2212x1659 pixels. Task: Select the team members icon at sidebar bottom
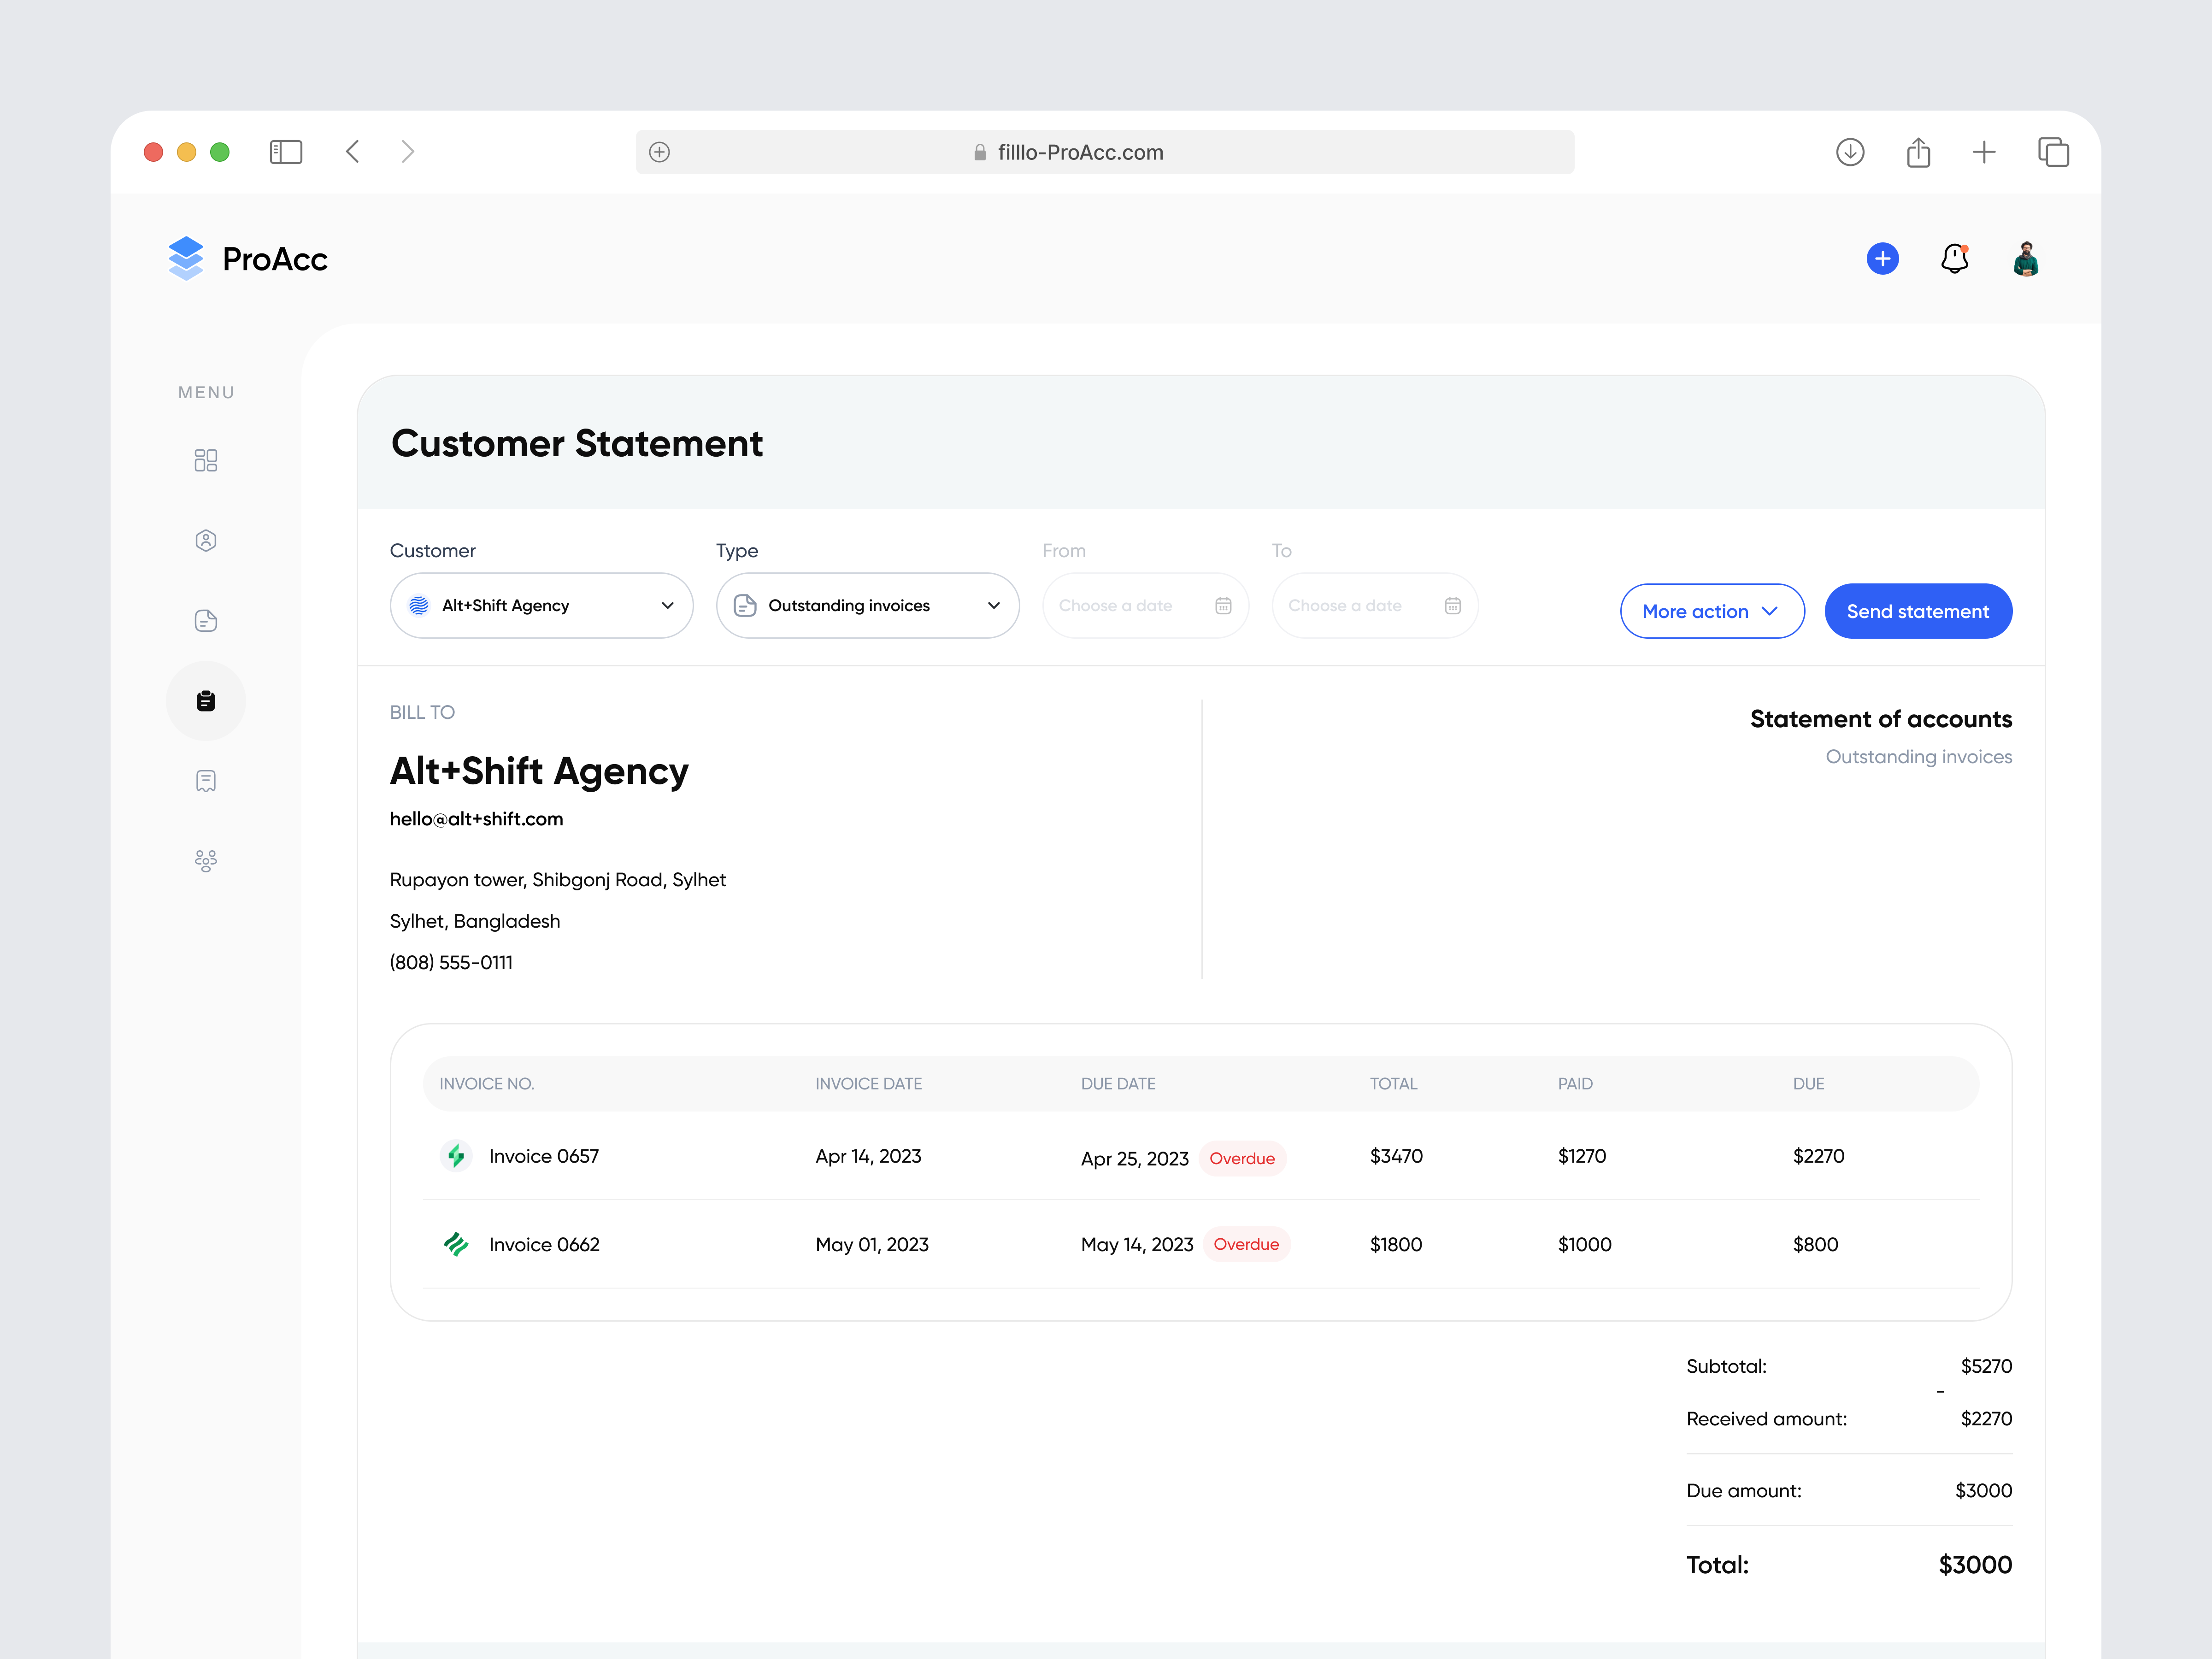click(205, 860)
